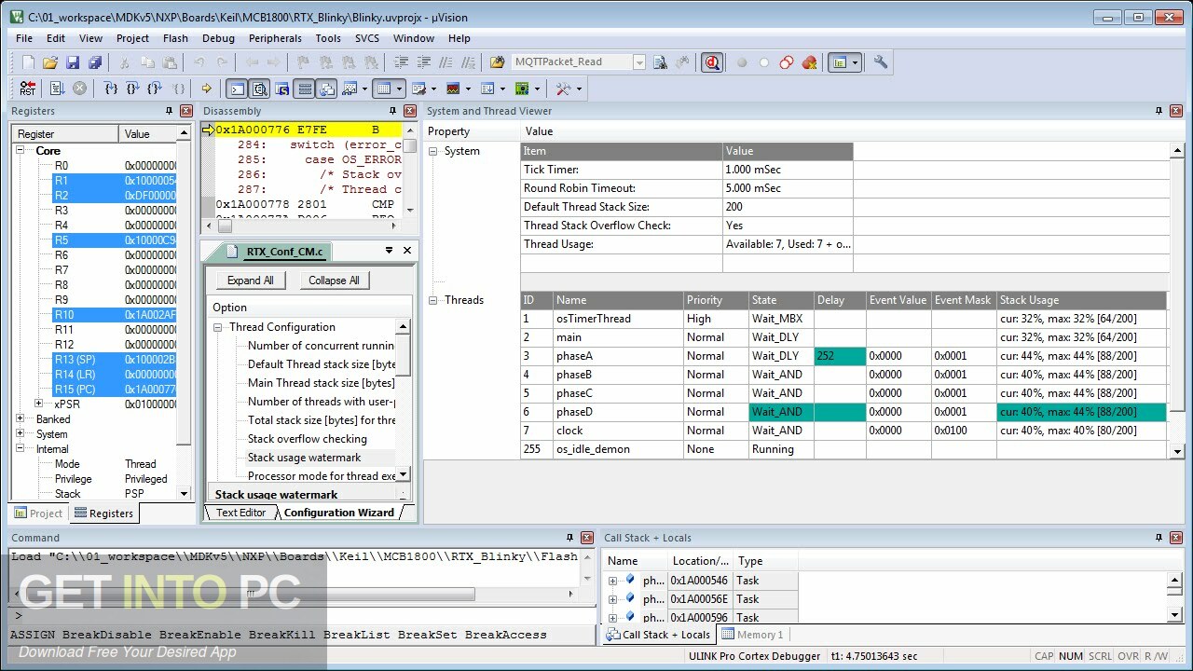1193x671 pixels.
Task: Switch to the Text Editor tab
Action: click(x=240, y=513)
